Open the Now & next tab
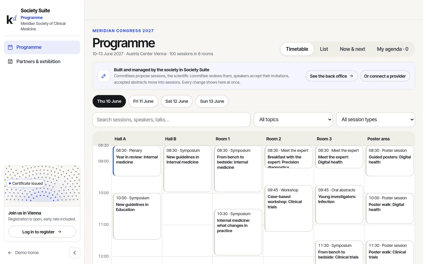This screenshot has height=264, width=423. (x=352, y=49)
